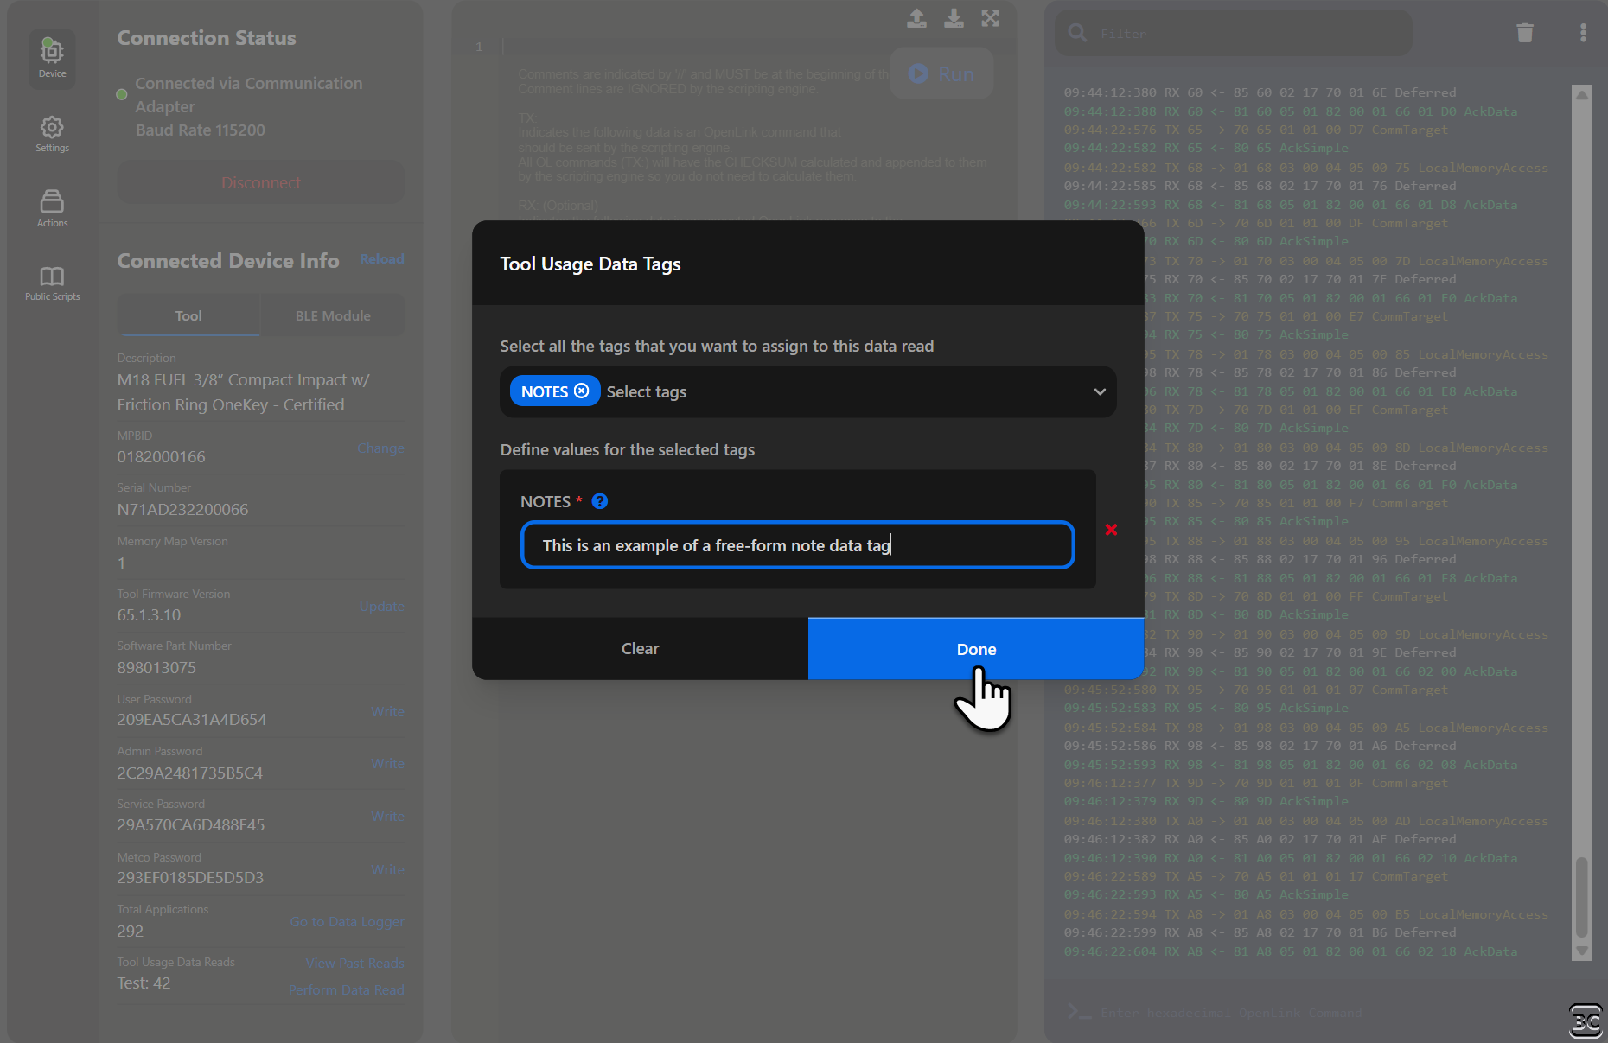Open the Public Scripts sidebar section
The image size is (1608, 1043).
[x=52, y=283]
